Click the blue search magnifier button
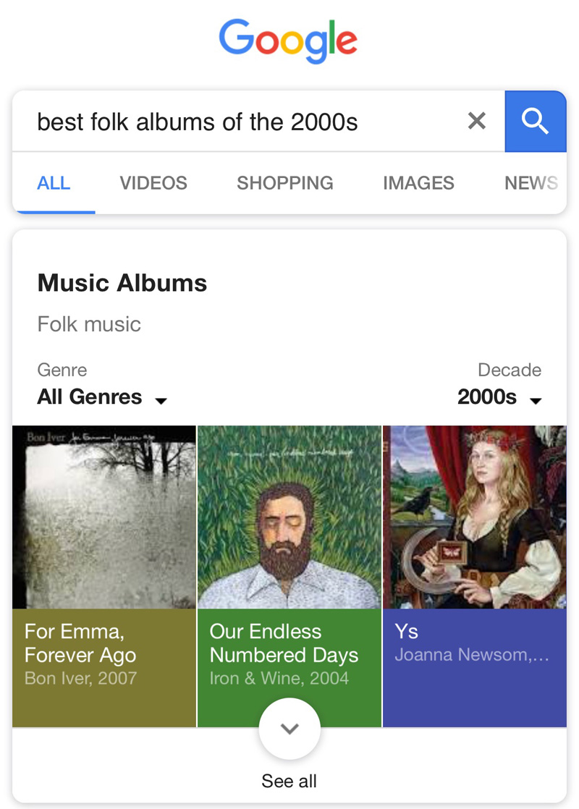Viewport: 579px width, 809px height. [x=535, y=122]
